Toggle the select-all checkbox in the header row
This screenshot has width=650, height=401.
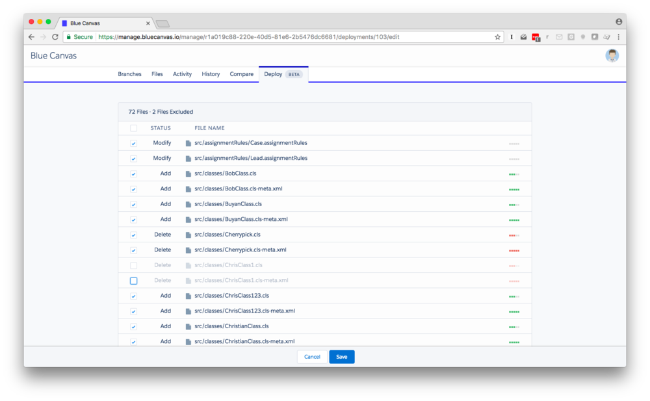(x=133, y=128)
